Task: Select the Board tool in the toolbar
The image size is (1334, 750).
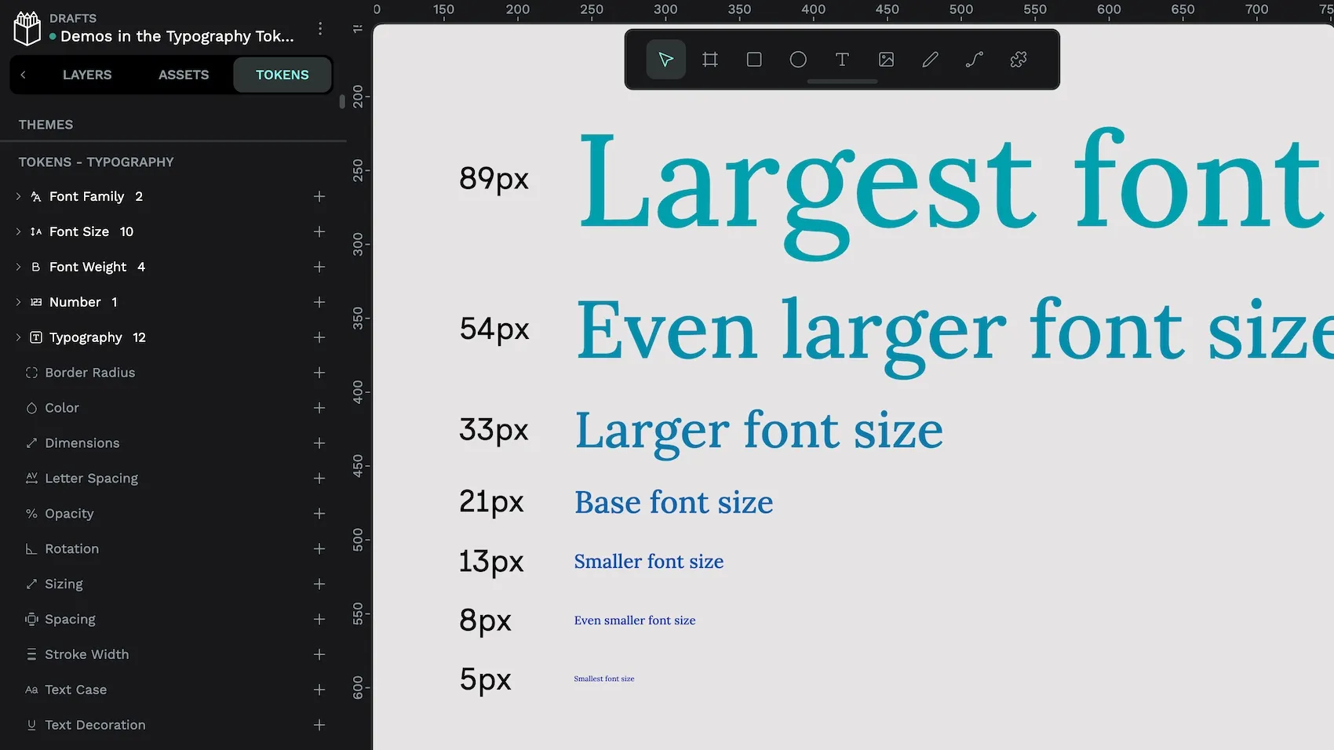Action: tap(709, 59)
